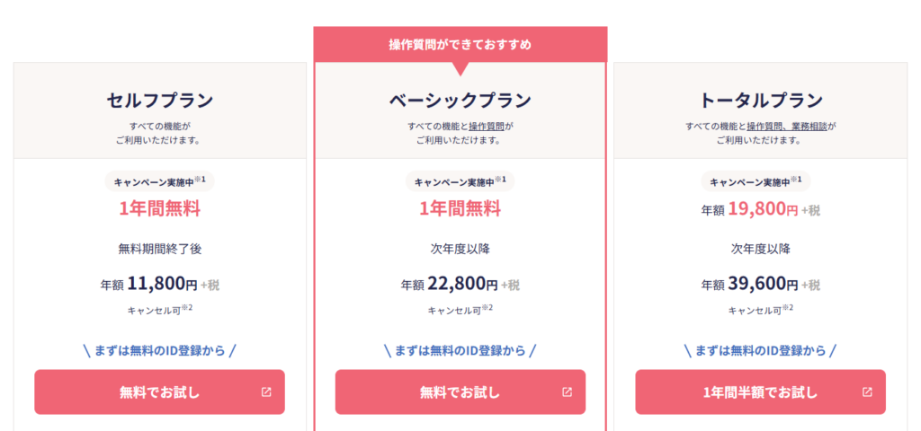The width and height of the screenshot is (921, 431).
Task: Open 操作質問 link in Basic plan description
Action: coord(487,127)
